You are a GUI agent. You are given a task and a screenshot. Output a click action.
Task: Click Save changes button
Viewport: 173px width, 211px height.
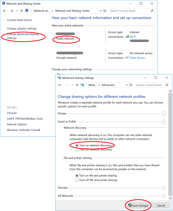coord(138,206)
